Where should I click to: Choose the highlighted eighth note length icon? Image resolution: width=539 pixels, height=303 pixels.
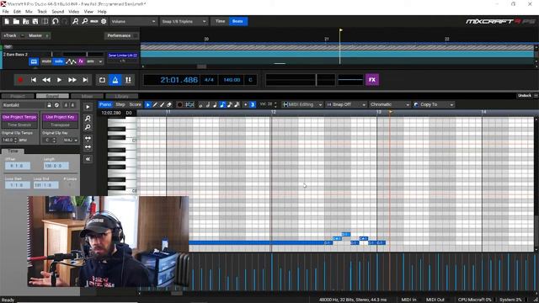(x=222, y=104)
